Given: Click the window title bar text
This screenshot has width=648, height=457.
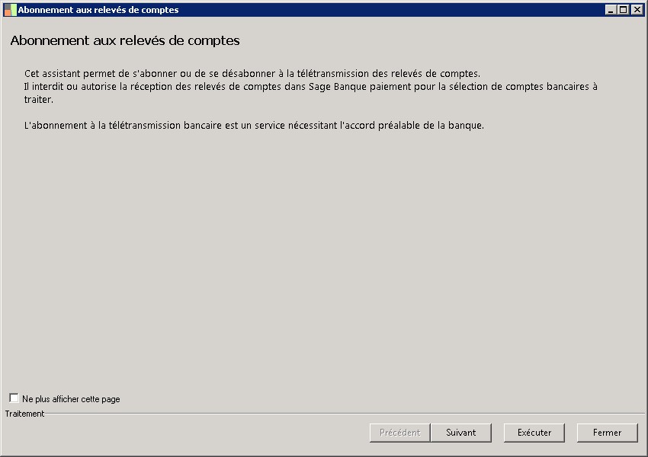Looking at the screenshot, I should point(98,10).
